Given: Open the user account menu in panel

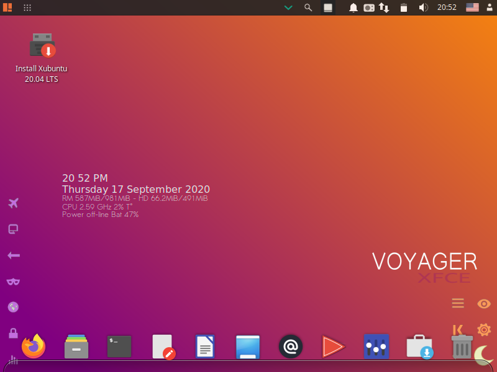Looking at the screenshot, I should (x=489, y=7).
